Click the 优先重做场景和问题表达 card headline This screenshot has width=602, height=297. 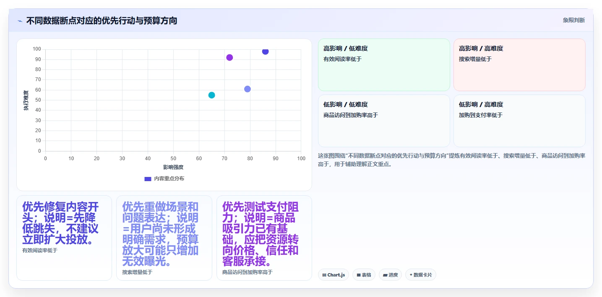coord(161,234)
